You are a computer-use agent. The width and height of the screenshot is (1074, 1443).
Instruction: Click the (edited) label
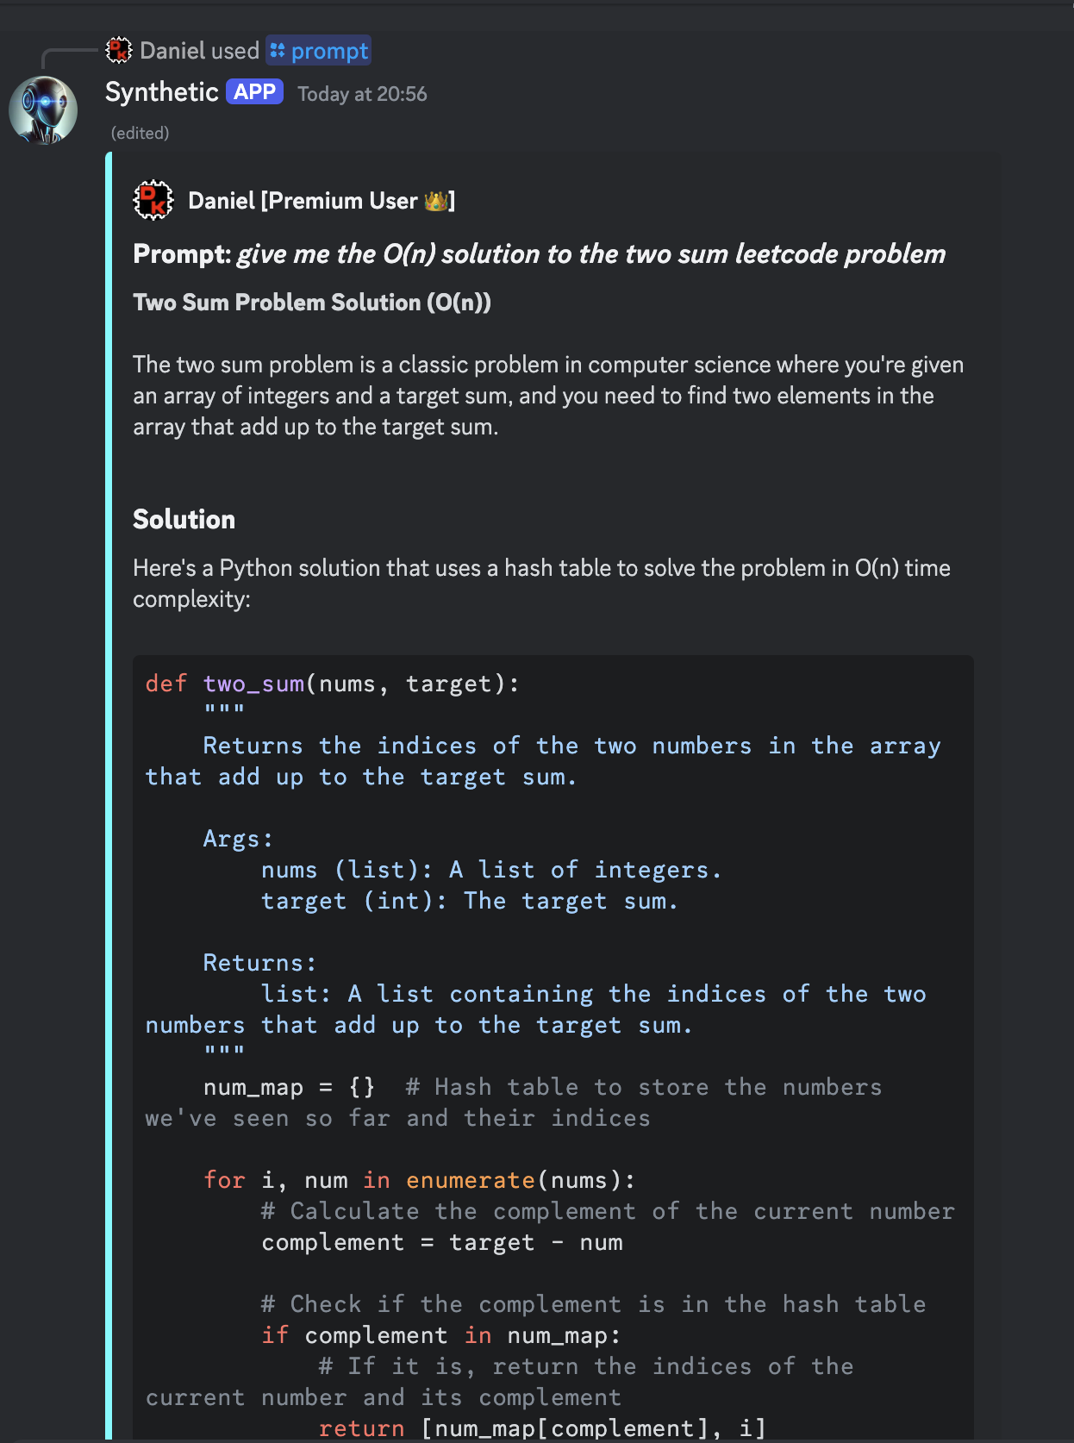pos(140,133)
